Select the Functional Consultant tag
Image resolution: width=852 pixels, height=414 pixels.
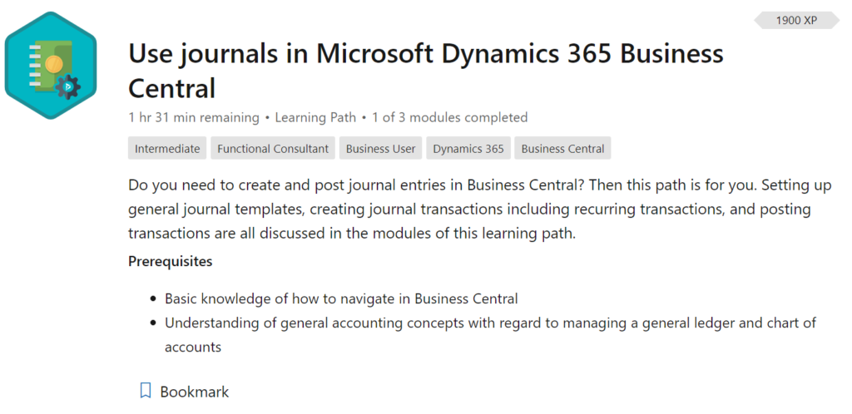pos(273,148)
